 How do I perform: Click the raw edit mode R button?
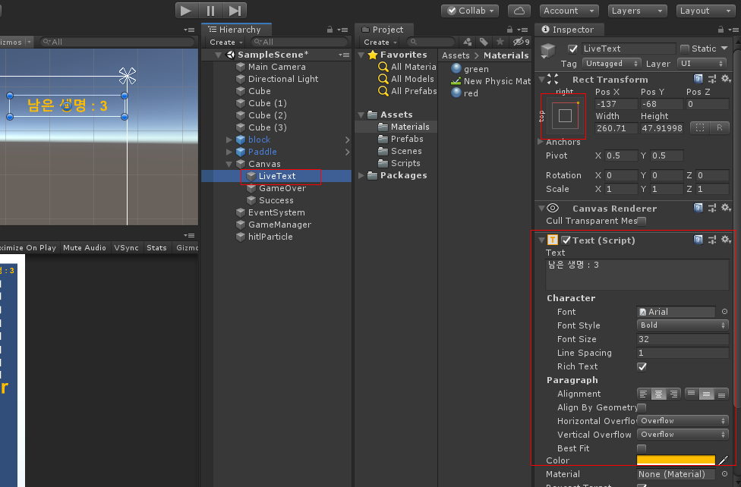coord(719,127)
